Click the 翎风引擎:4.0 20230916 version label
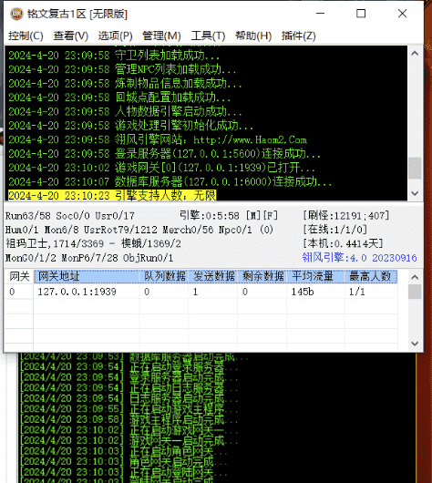The width and height of the screenshot is (432, 483). click(359, 258)
